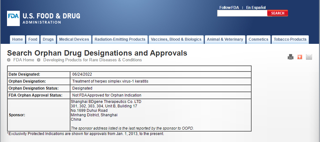
Task: Open Vaccines, Blood & Biologics tab
Action: point(176,39)
